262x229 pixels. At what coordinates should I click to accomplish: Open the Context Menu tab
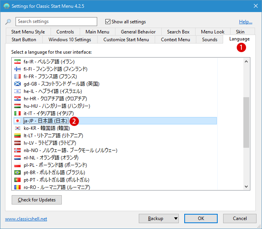pos(175,40)
